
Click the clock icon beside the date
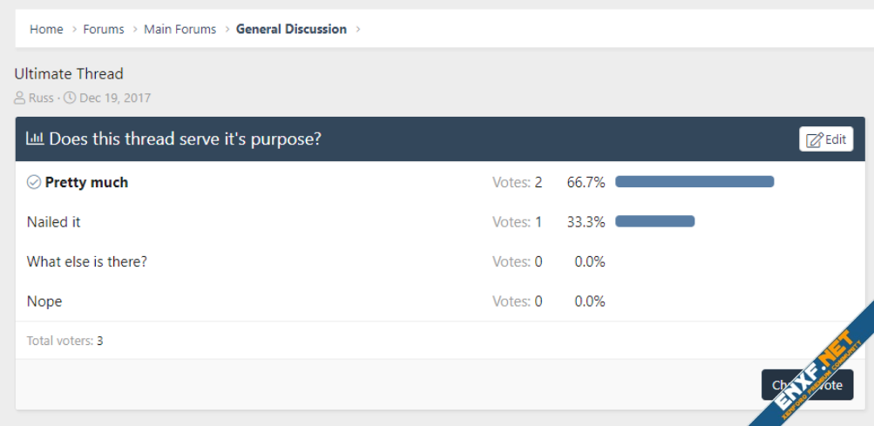70,98
